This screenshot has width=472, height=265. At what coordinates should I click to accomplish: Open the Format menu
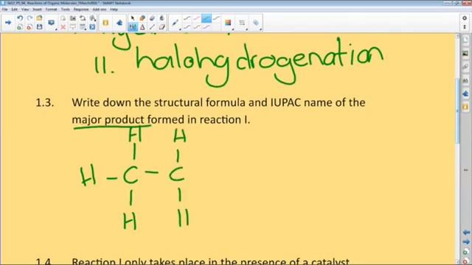51,10
